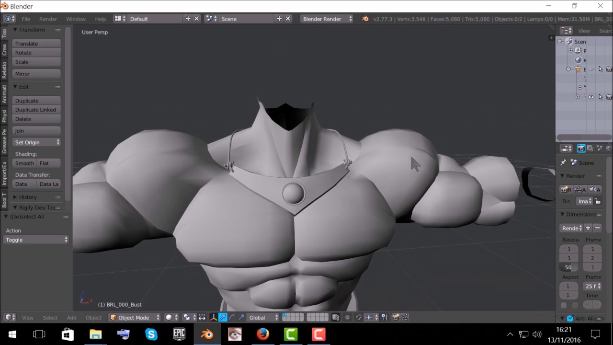Remove render preset with minus button
The height and width of the screenshot is (345, 613).
click(x=597, y=228)
